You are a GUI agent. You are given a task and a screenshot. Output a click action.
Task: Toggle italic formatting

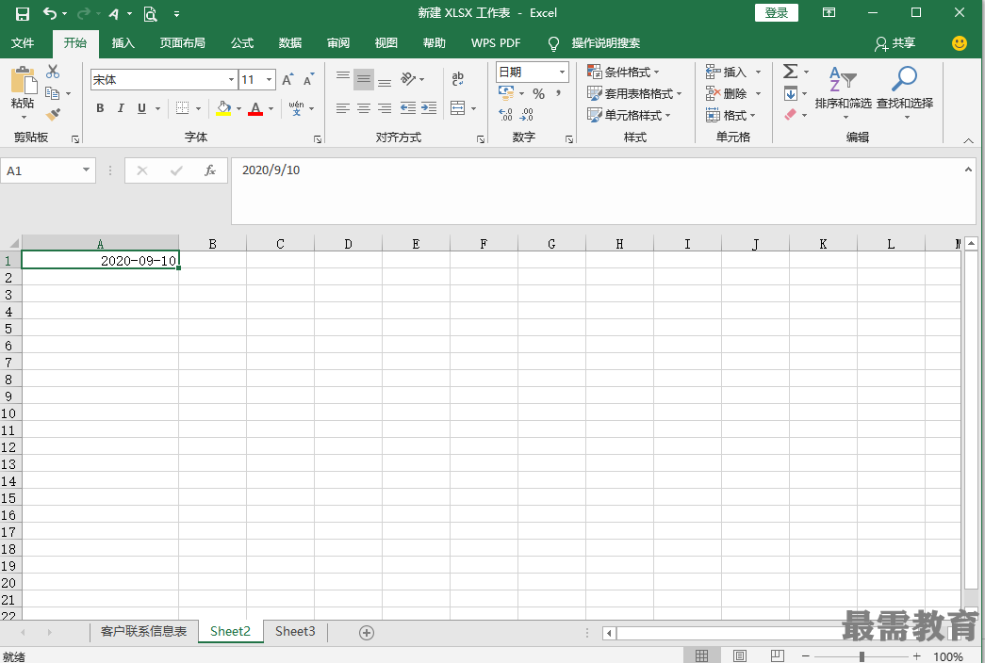(x=121, y=108)
